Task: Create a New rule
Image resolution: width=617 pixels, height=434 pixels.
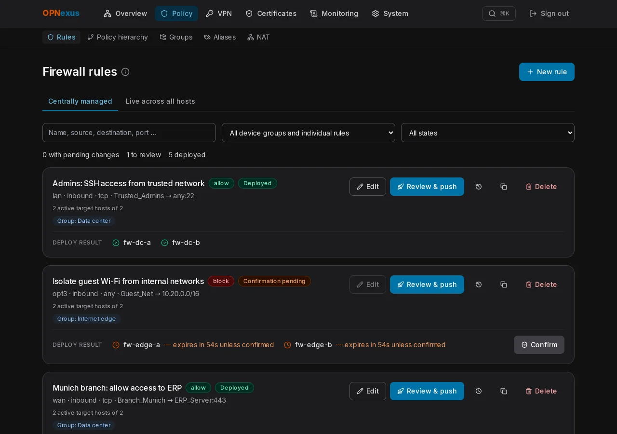Action: coord(547,72)
